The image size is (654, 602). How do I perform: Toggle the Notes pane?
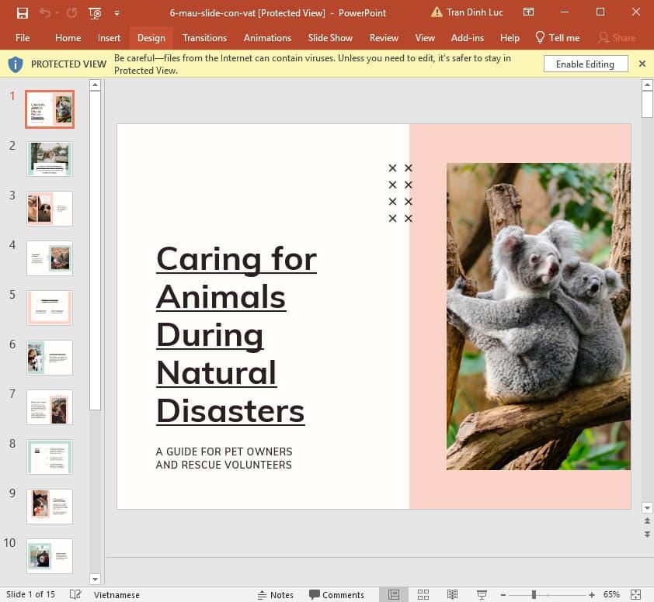click(x=276, y=594)
